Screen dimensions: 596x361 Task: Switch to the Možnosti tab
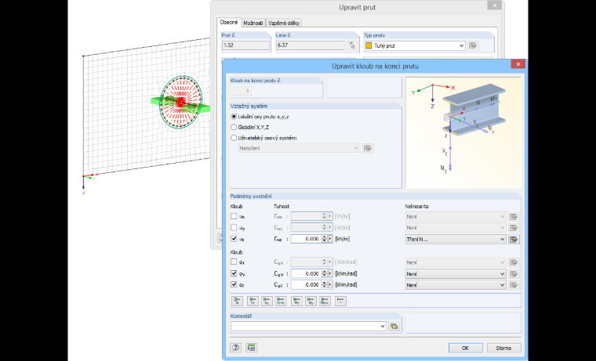click(x=253, y=23)
